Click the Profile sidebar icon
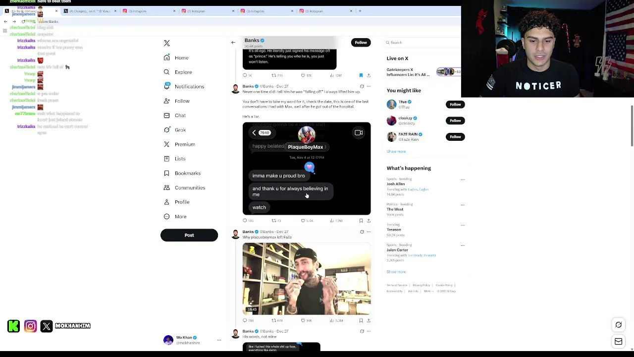The image size is (634, 357). (x=167, y=202)
